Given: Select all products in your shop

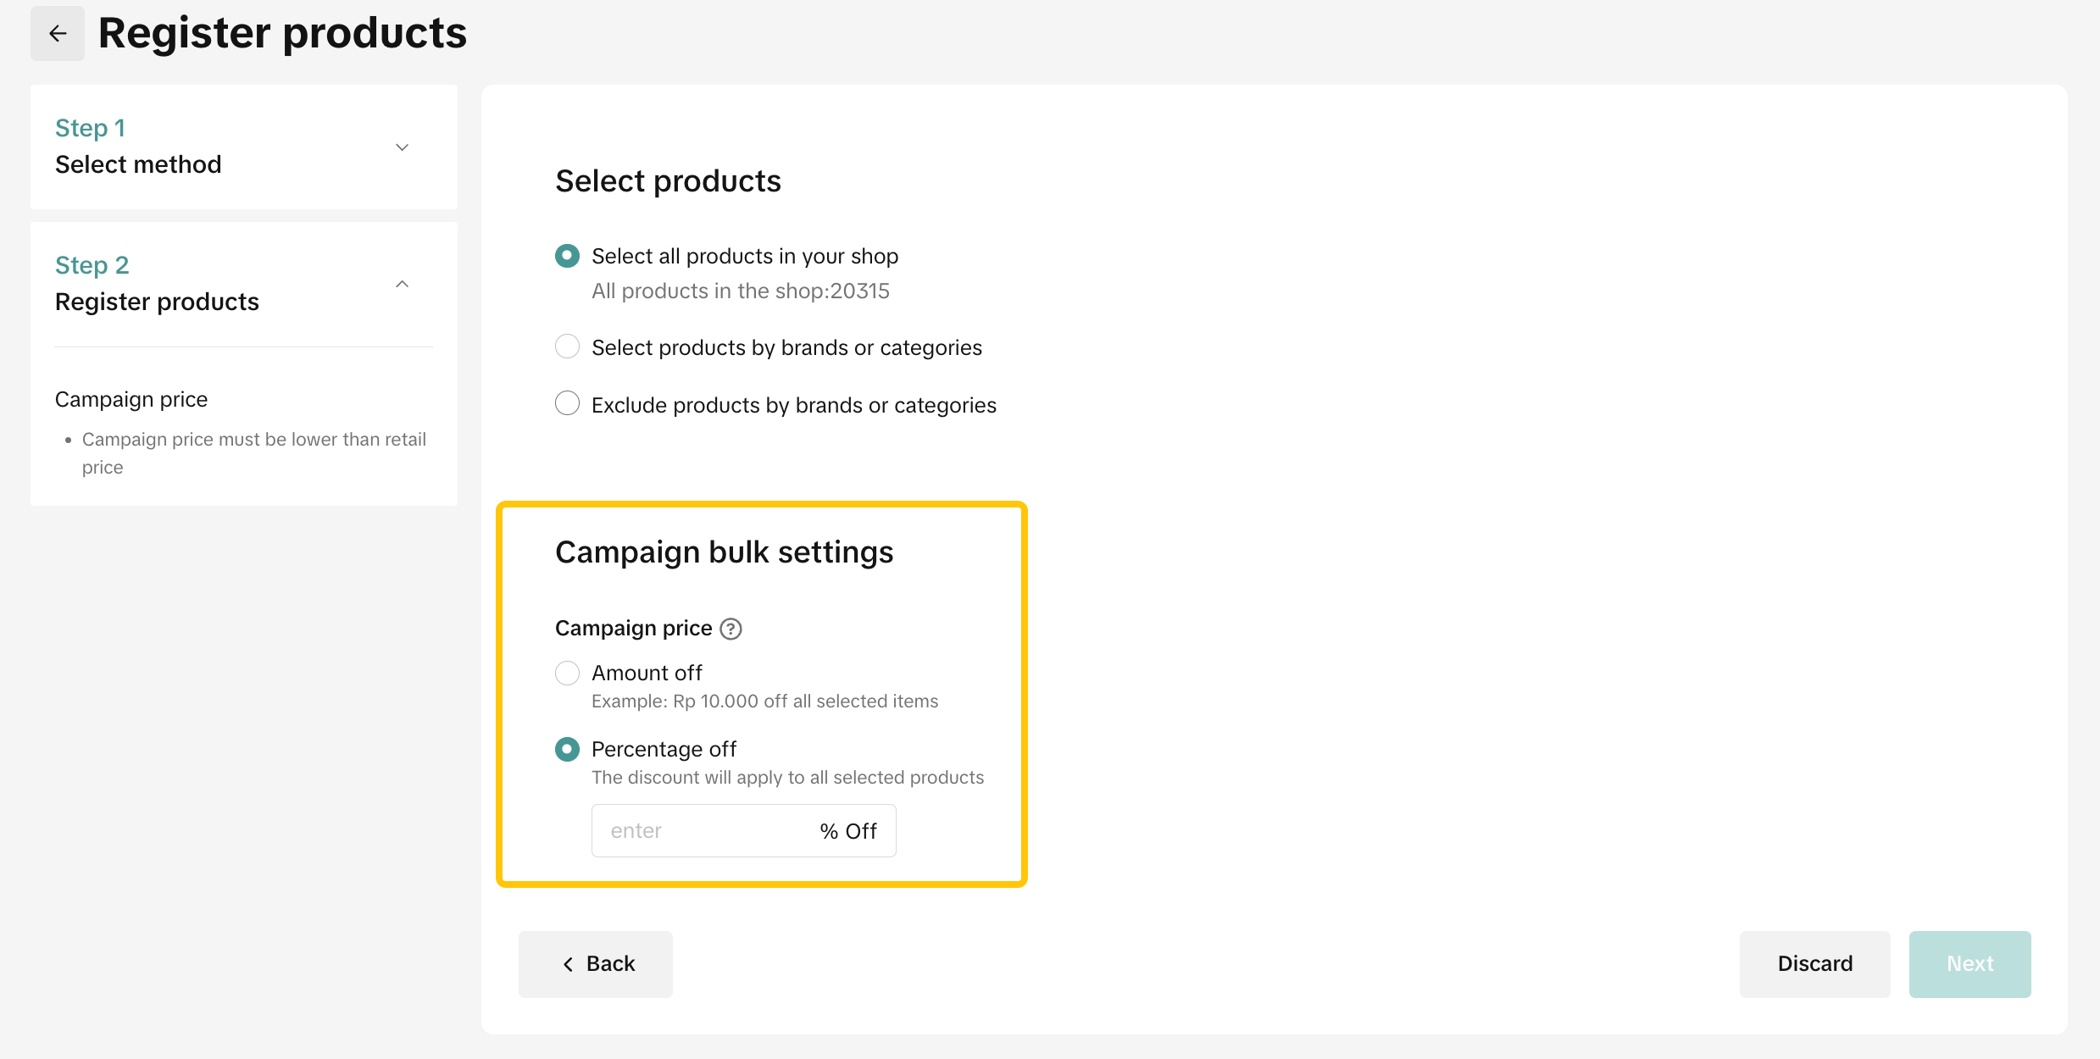Looking at the screenshot, I should click(567, 256).
